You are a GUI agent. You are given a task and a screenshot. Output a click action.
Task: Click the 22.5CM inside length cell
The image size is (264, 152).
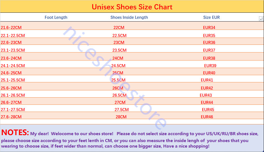pyautogui.click(x=119, y=36)
